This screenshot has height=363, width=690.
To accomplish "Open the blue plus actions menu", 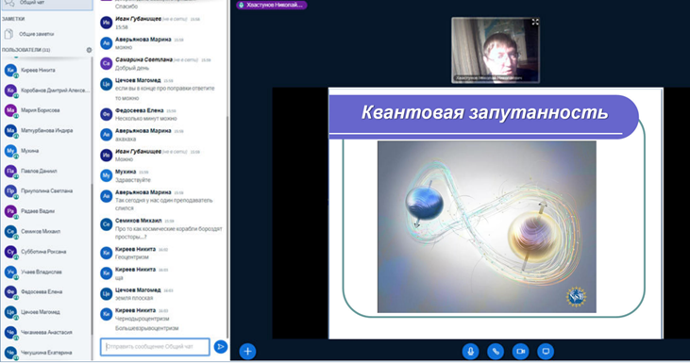I will 247,351.
